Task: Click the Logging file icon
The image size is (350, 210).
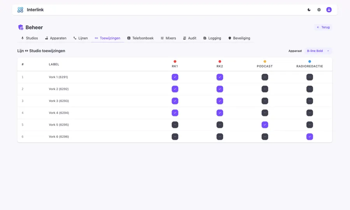Action: click(205, 38)
